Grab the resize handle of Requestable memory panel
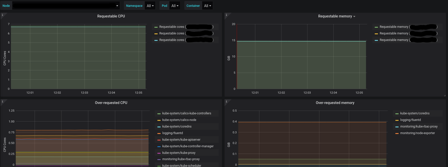This screenshot has height=167, width=448. 444,95
